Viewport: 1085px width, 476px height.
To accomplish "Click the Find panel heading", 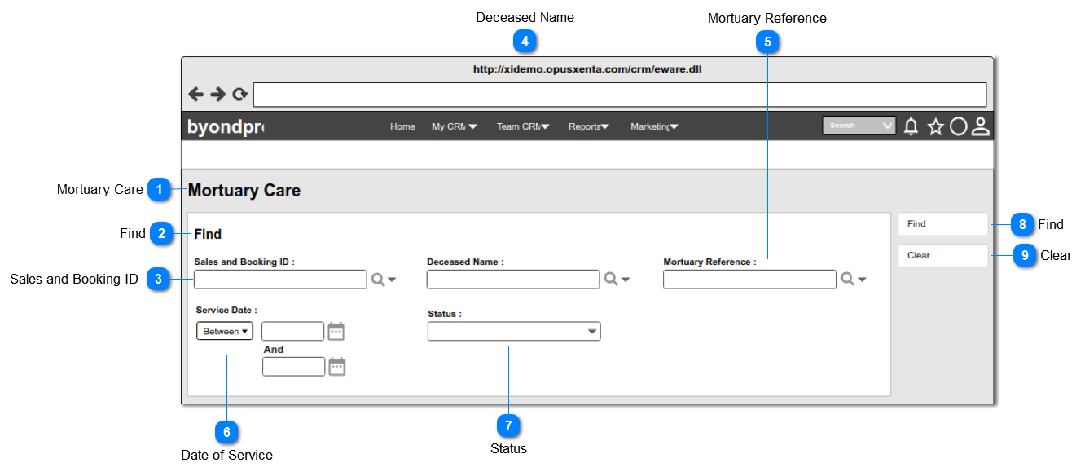I will (208, 235).
